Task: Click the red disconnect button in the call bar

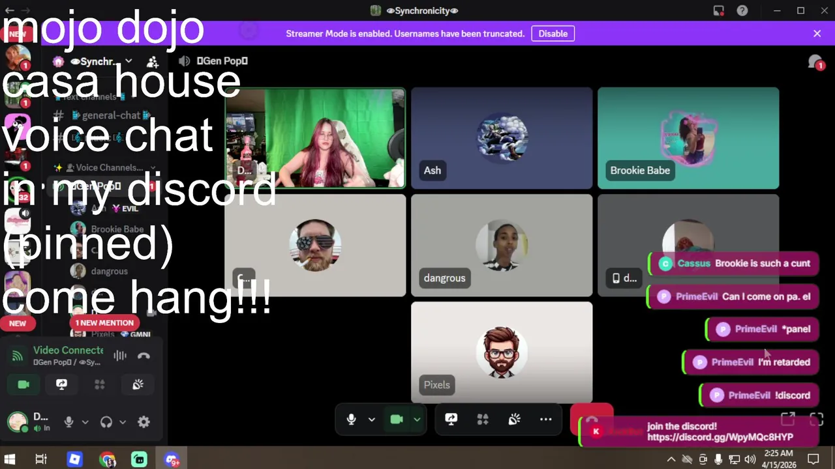Action: tap(592, 419)
